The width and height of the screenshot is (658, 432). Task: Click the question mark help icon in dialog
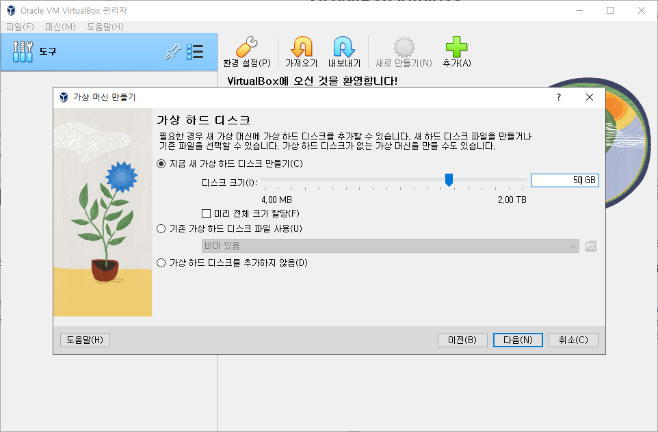point(559,97)
